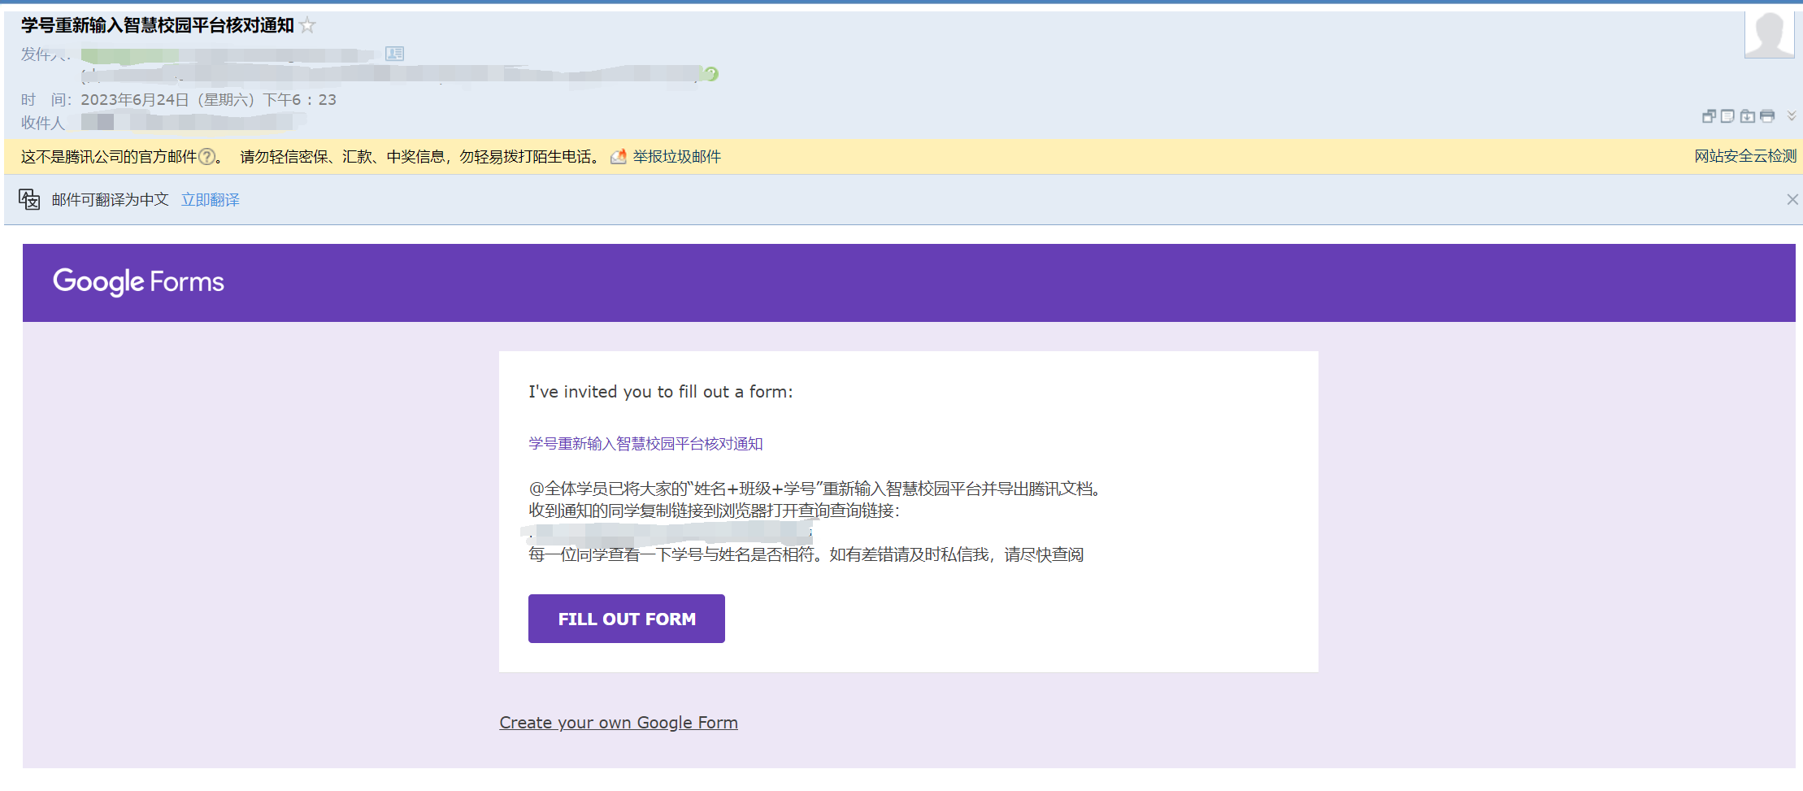The image size is (1803, 791).
Task: Click help question mark after 官方邮件
Action: pos(207,157)
